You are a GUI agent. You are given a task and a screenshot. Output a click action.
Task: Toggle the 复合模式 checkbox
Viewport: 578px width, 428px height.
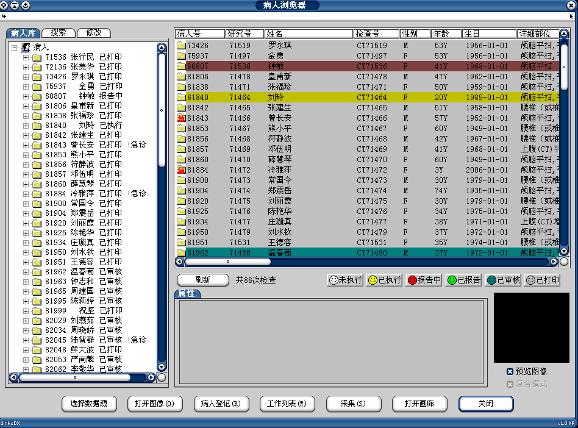510,384
